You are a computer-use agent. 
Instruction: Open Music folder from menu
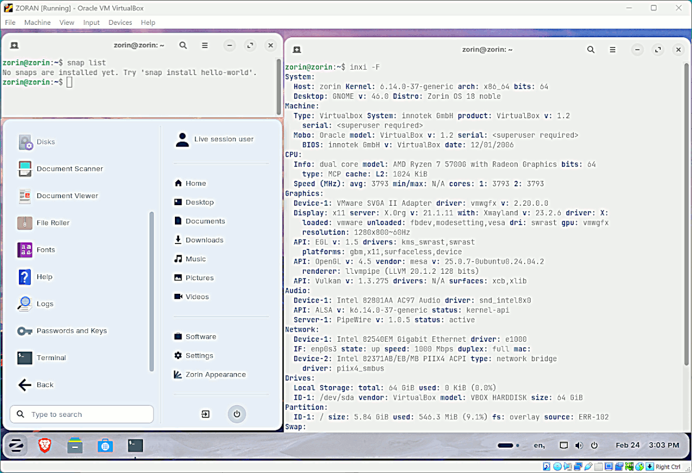pyautogui.click(x=190, y=259)
